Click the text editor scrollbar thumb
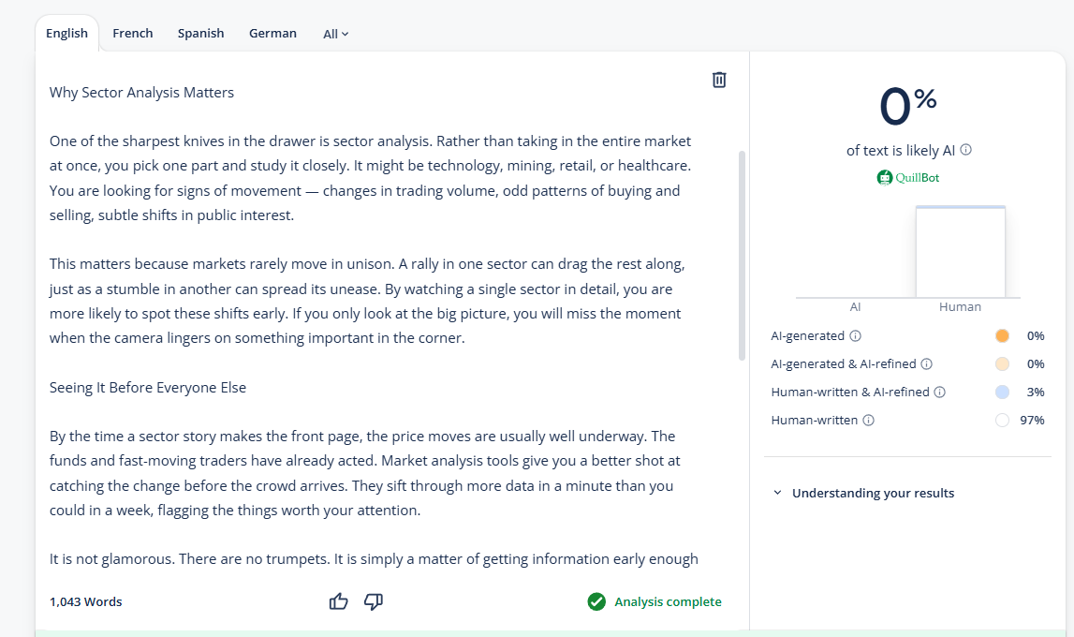The image size is (1074, 637). (x=742, y=256)
